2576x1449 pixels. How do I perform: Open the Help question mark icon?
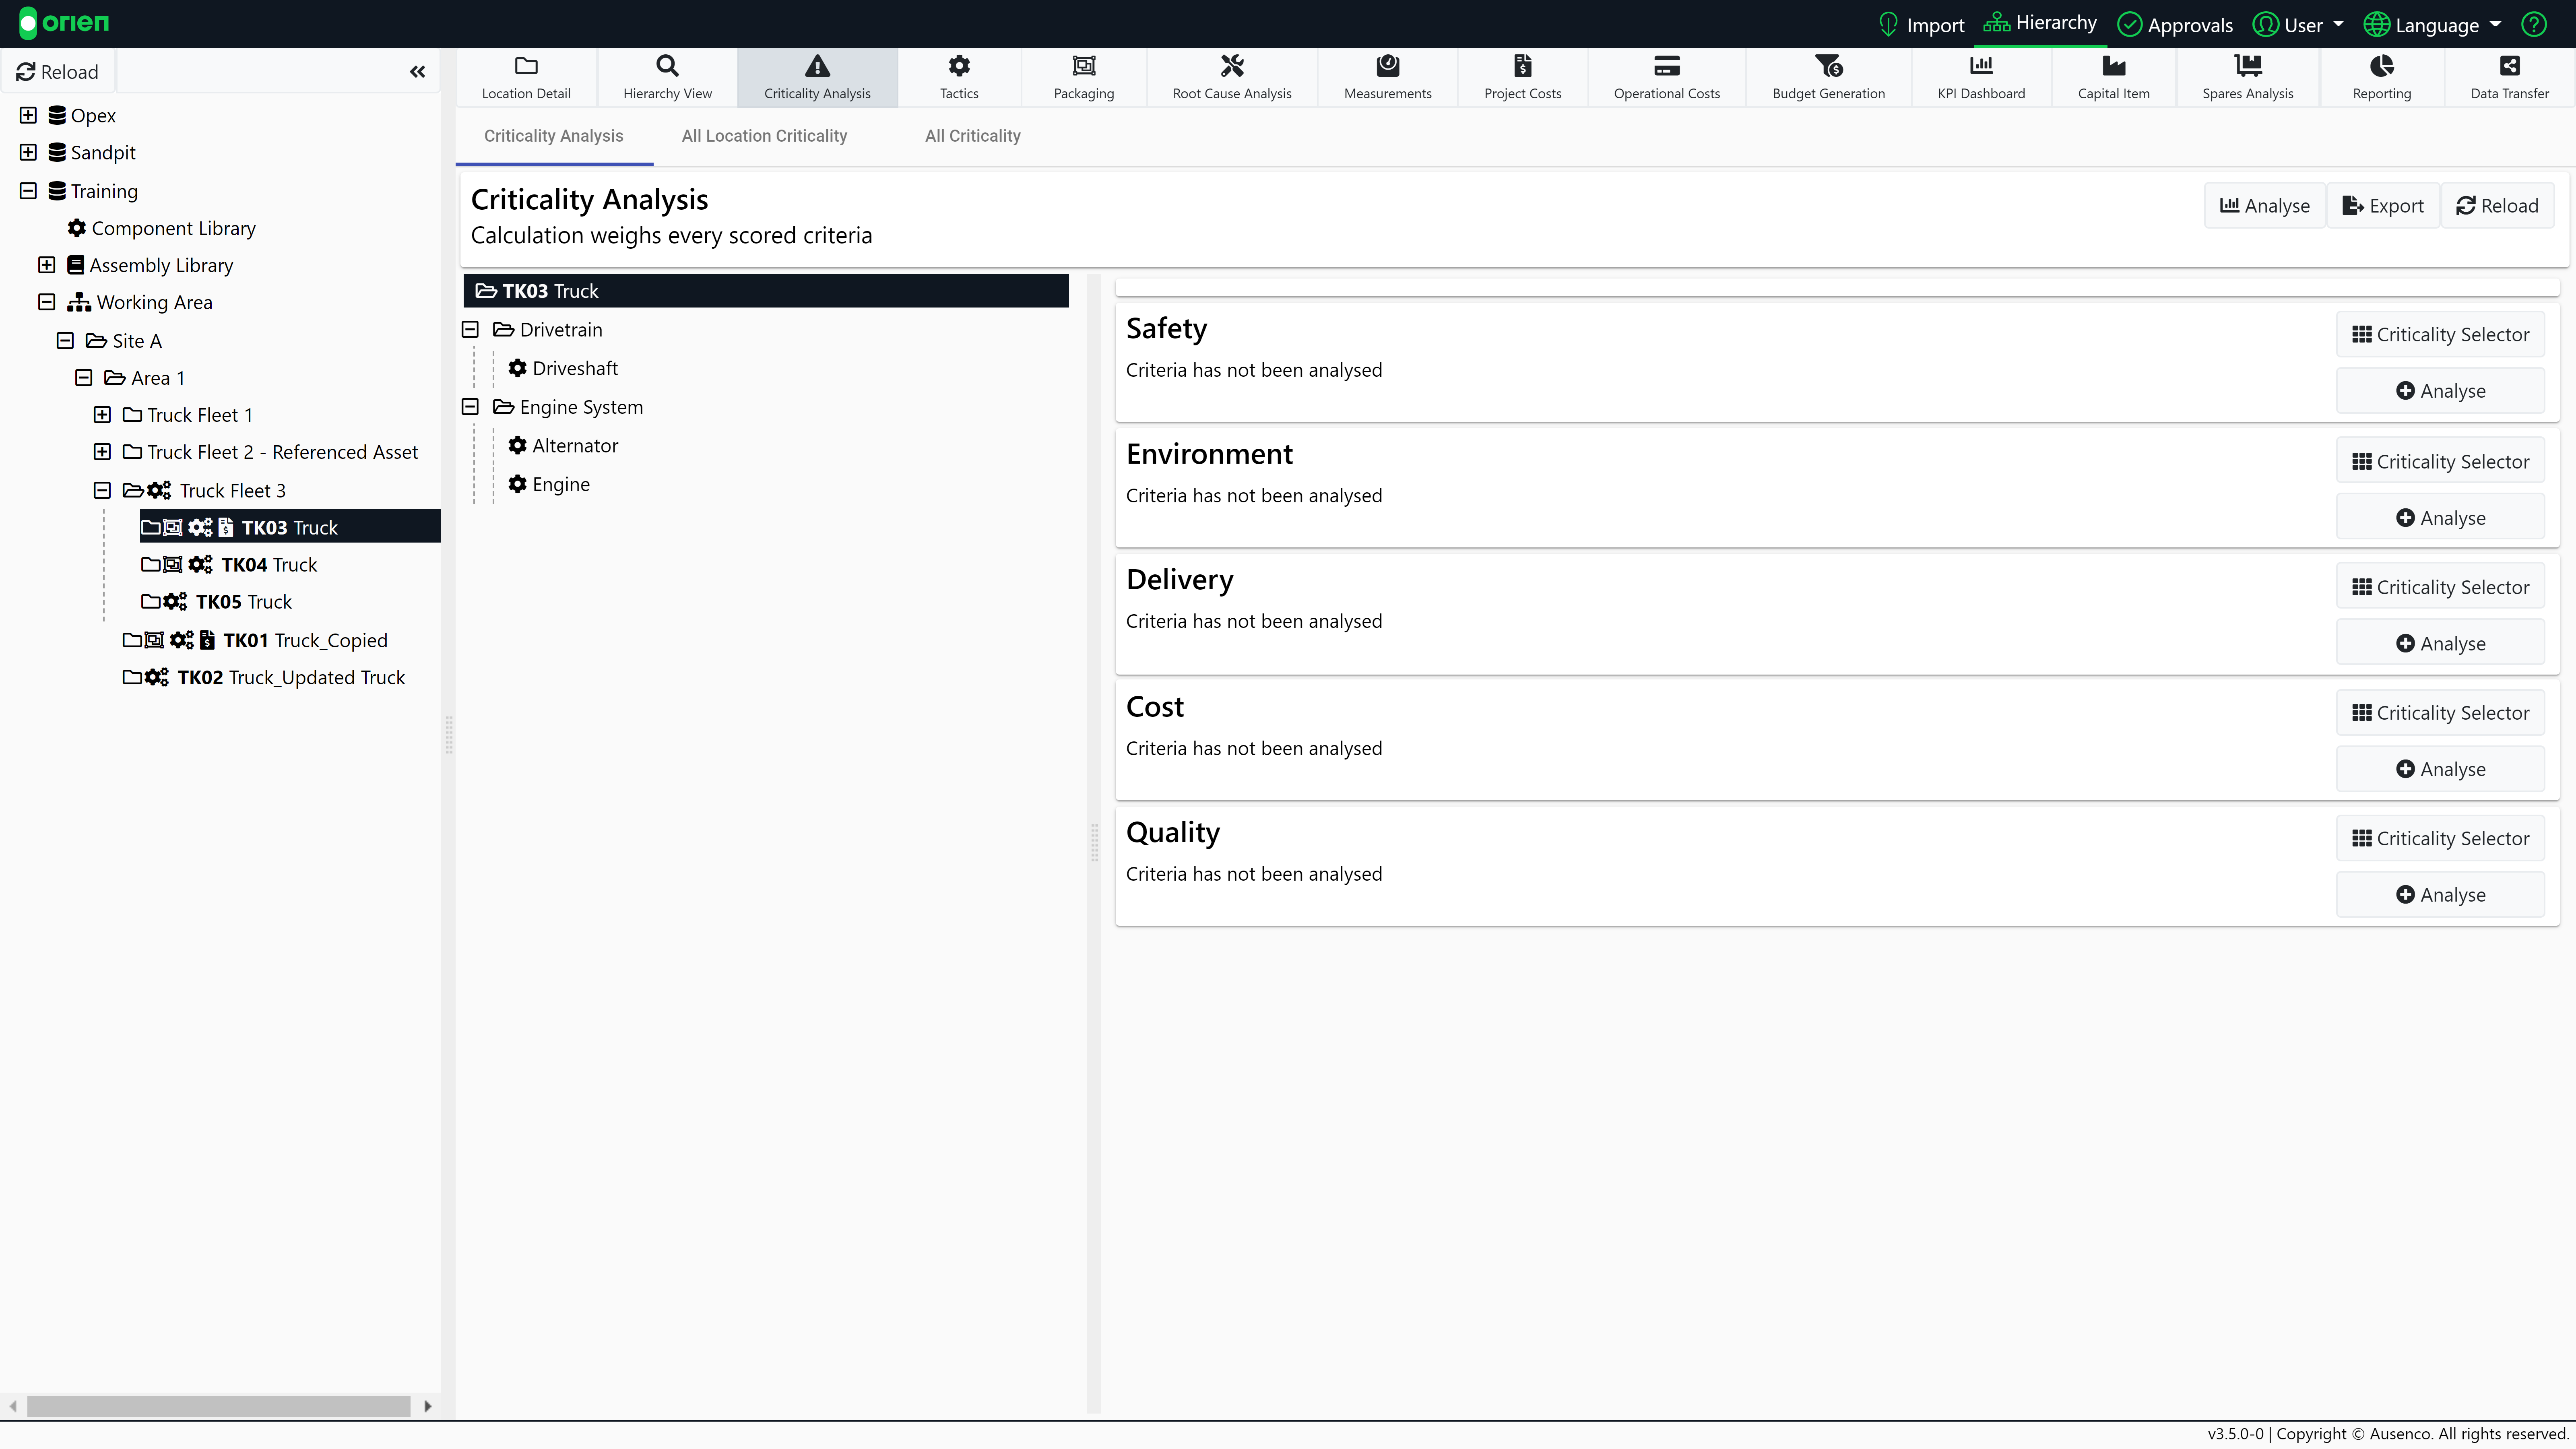click(2534, 24)
